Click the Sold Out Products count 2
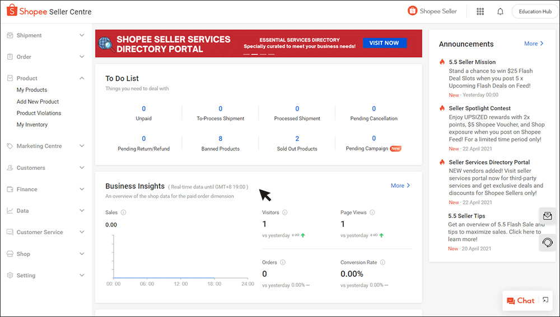 (297, 139)
